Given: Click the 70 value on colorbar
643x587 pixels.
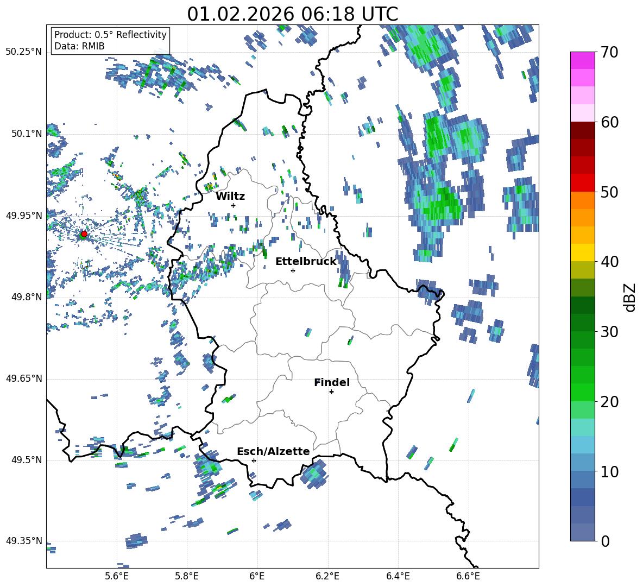Looking at the screenshot, I should point(609,52).
